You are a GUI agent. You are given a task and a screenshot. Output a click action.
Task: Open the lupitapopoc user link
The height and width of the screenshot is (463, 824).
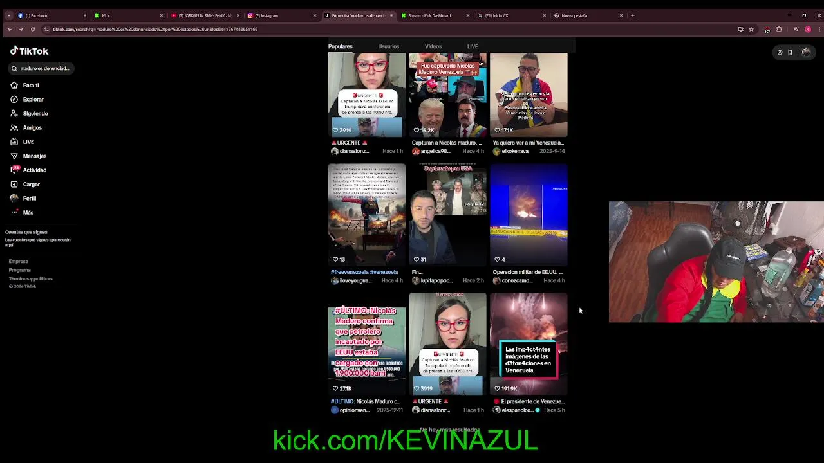(x=436, y=280)
